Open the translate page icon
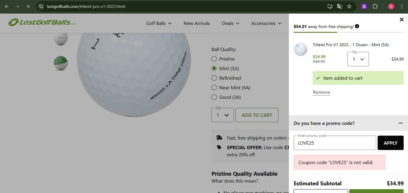This screenshot has width=408, height=193. click(339, 6)
